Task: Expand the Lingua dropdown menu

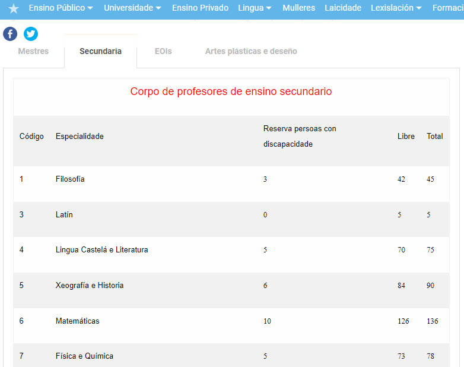Action: (x=255, y=8)
